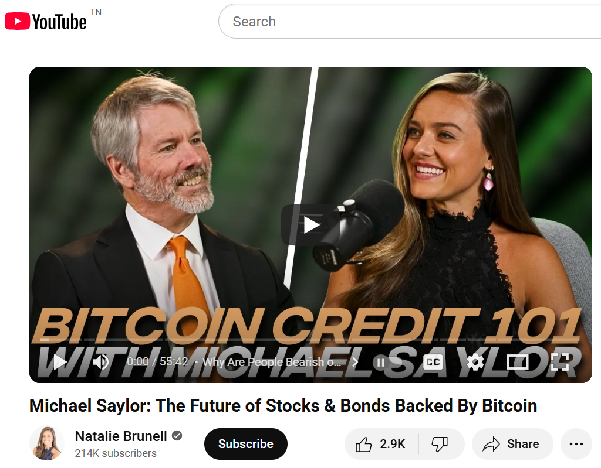The image size is (601, 468).
Task: Open Natalie Brunell channel avatar
Action: pos(47,443)
